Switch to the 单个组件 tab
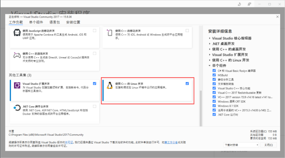Image resolution: width=285 pixels, height=158 pixels. click(x=36, y=22)
